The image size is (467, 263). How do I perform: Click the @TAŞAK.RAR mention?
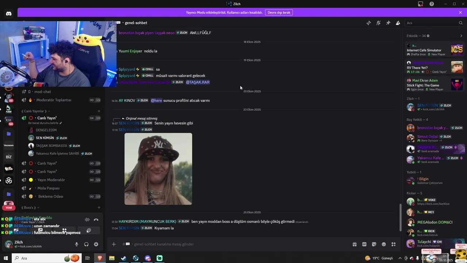[198, 82]
